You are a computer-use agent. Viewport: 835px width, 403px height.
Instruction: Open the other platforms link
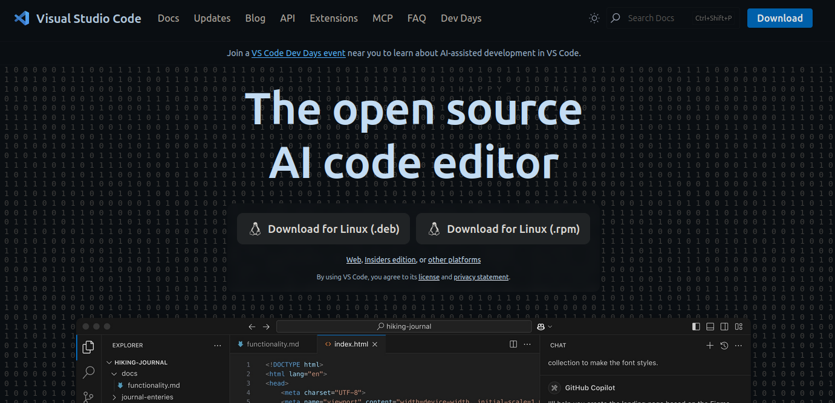(455, 260)
